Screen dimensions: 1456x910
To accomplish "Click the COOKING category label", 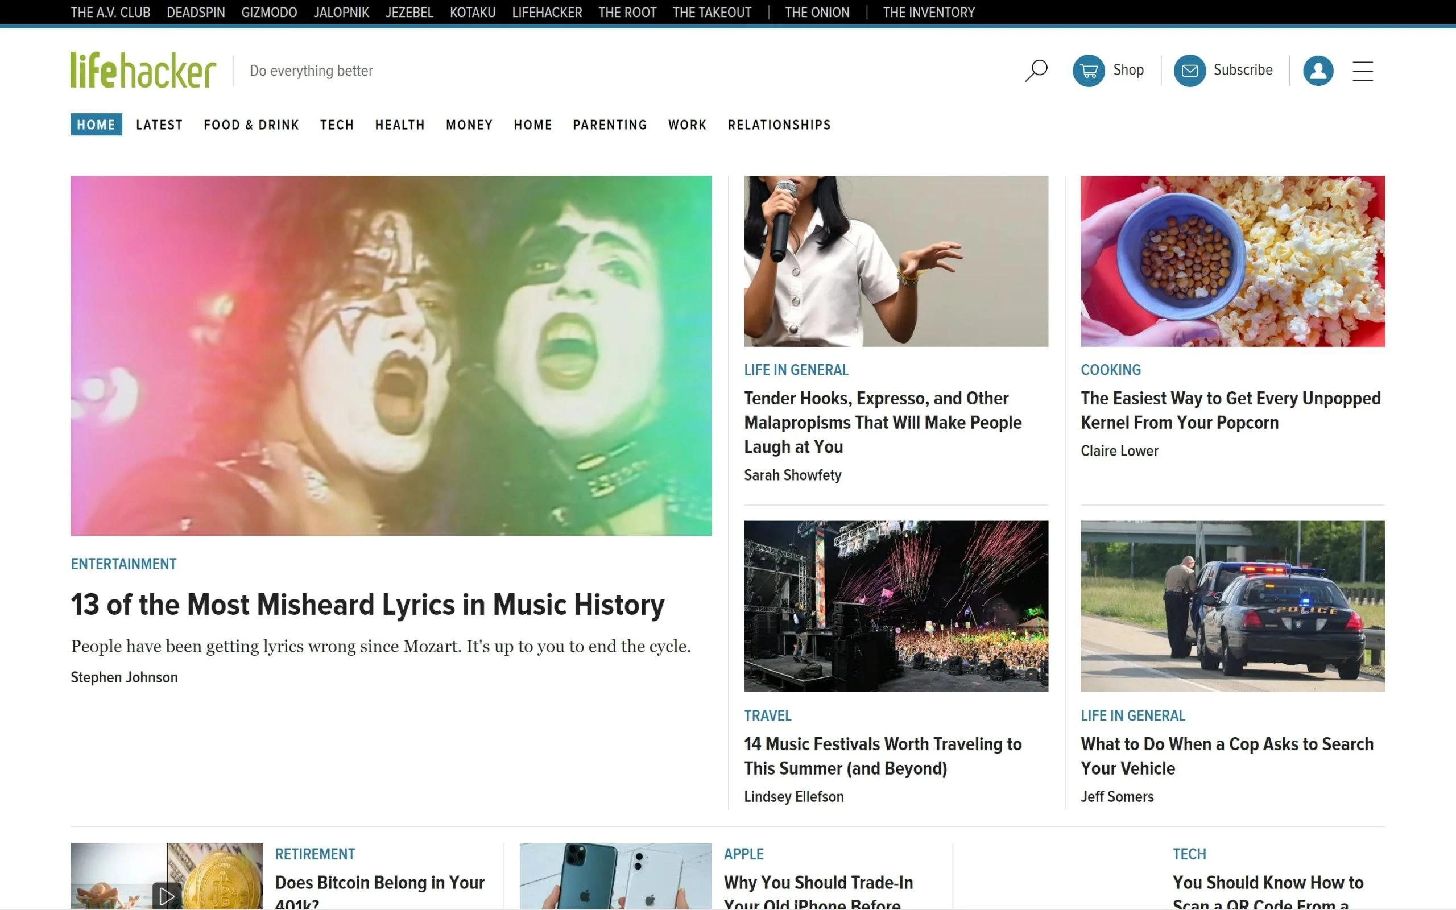I will tap(1111, 370).
